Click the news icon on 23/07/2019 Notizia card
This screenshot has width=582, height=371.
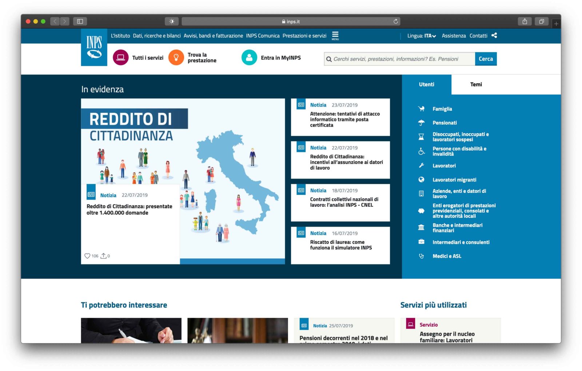301,105
